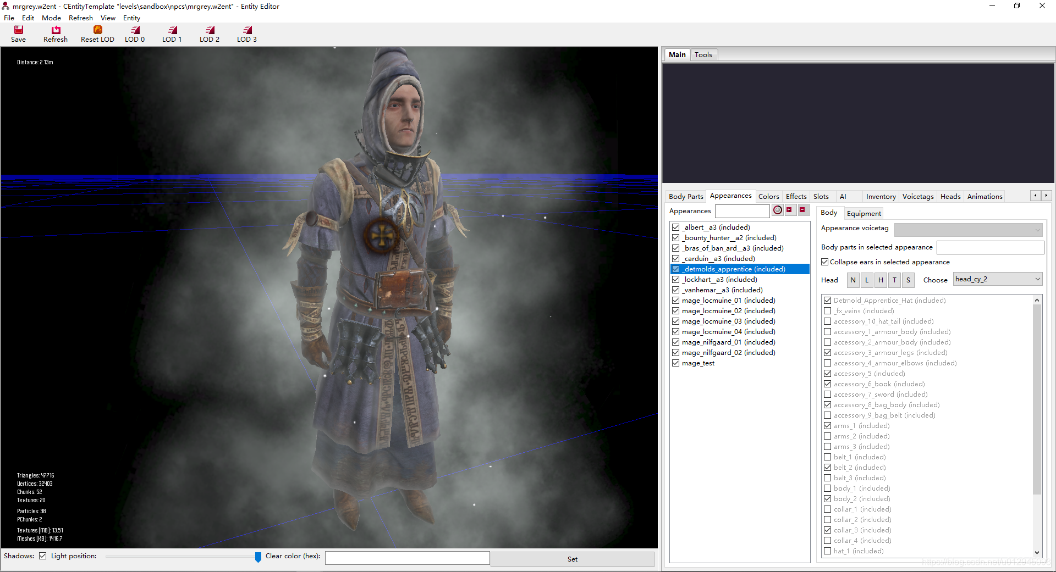This screenshot has height=572, width=1056.
Task: Enable accessory_7_sword body part
Action: pos(828,394)
